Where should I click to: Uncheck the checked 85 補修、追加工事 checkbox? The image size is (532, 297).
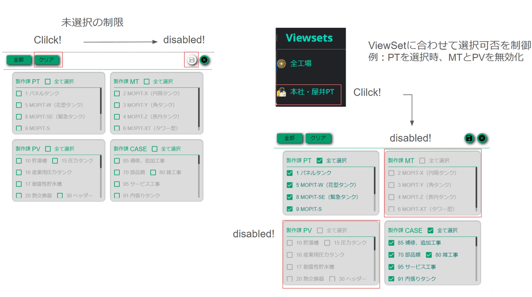(391, 243)
